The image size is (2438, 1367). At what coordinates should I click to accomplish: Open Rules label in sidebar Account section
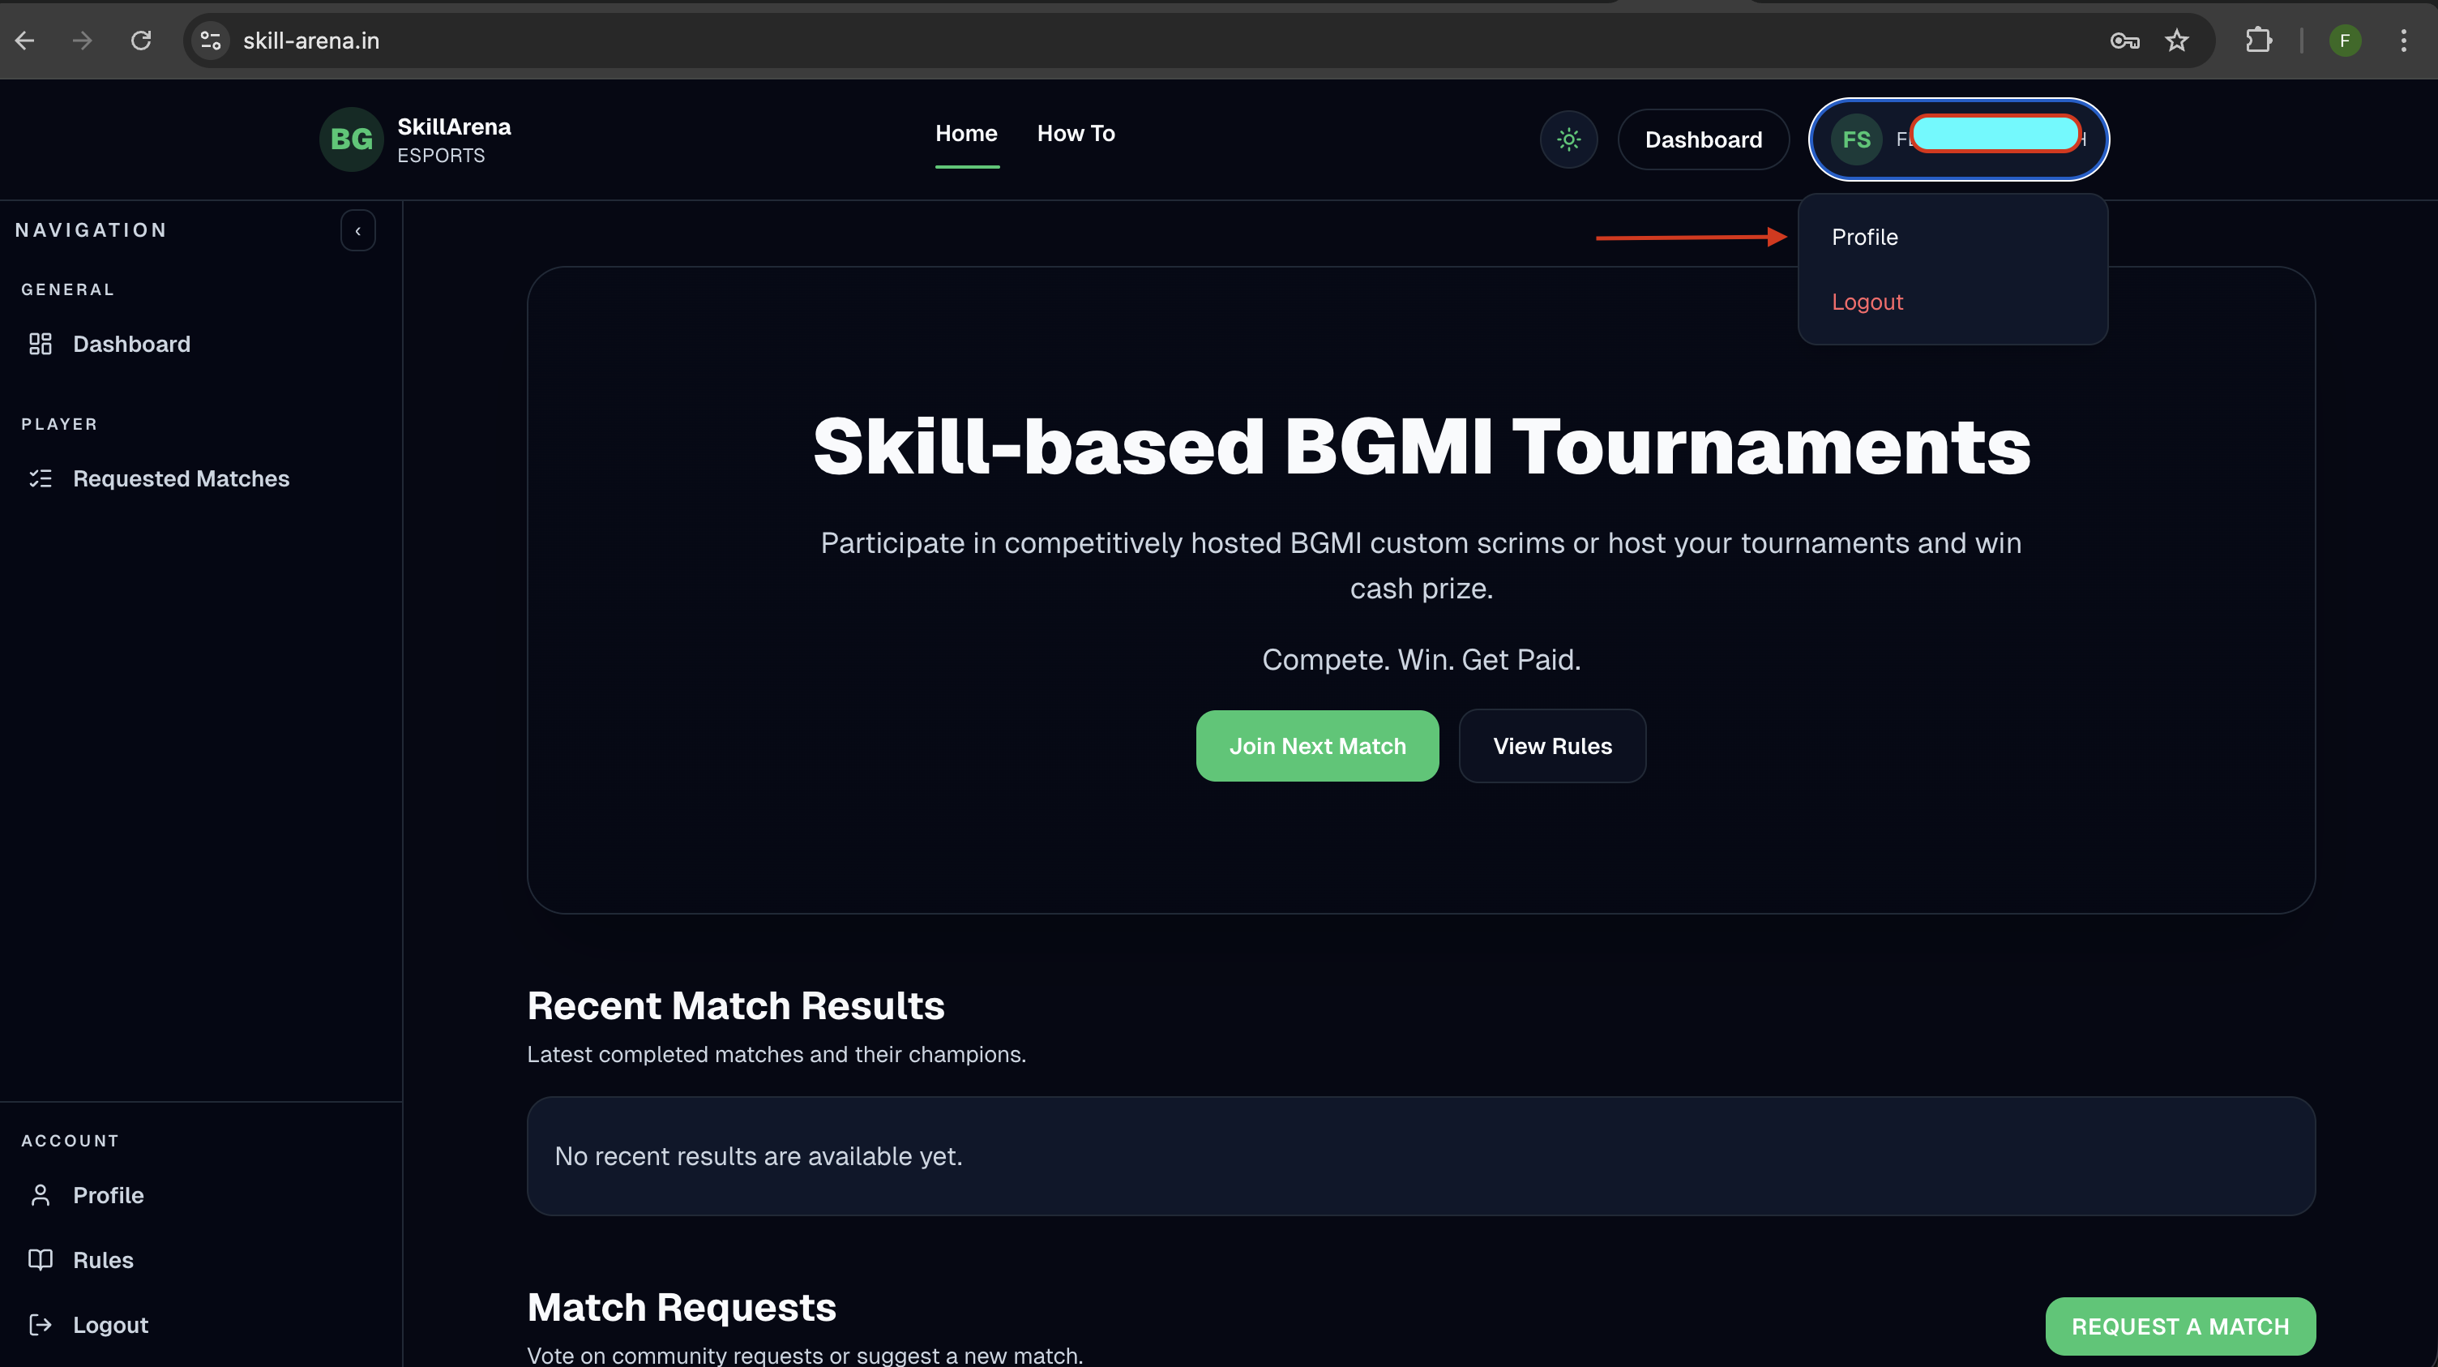click(x=103, y=1259)
